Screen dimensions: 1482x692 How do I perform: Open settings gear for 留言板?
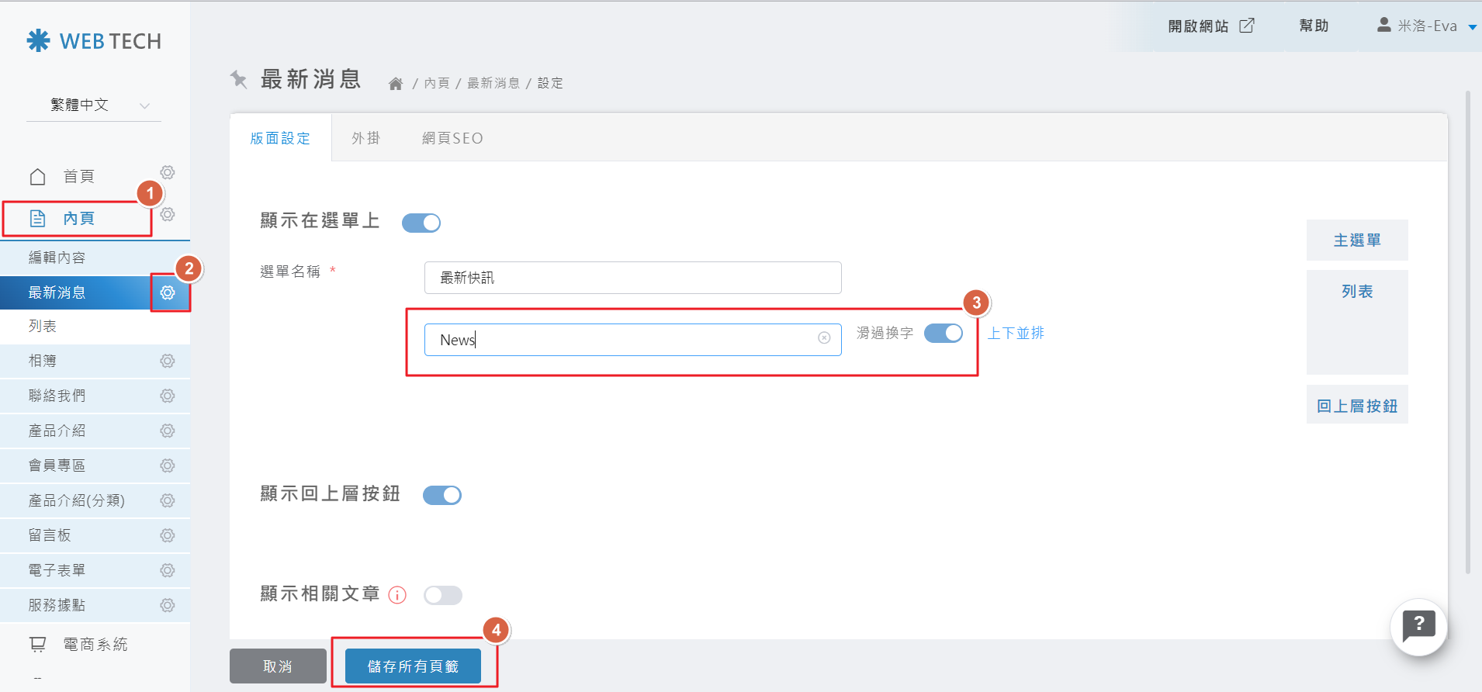(168, 535)
